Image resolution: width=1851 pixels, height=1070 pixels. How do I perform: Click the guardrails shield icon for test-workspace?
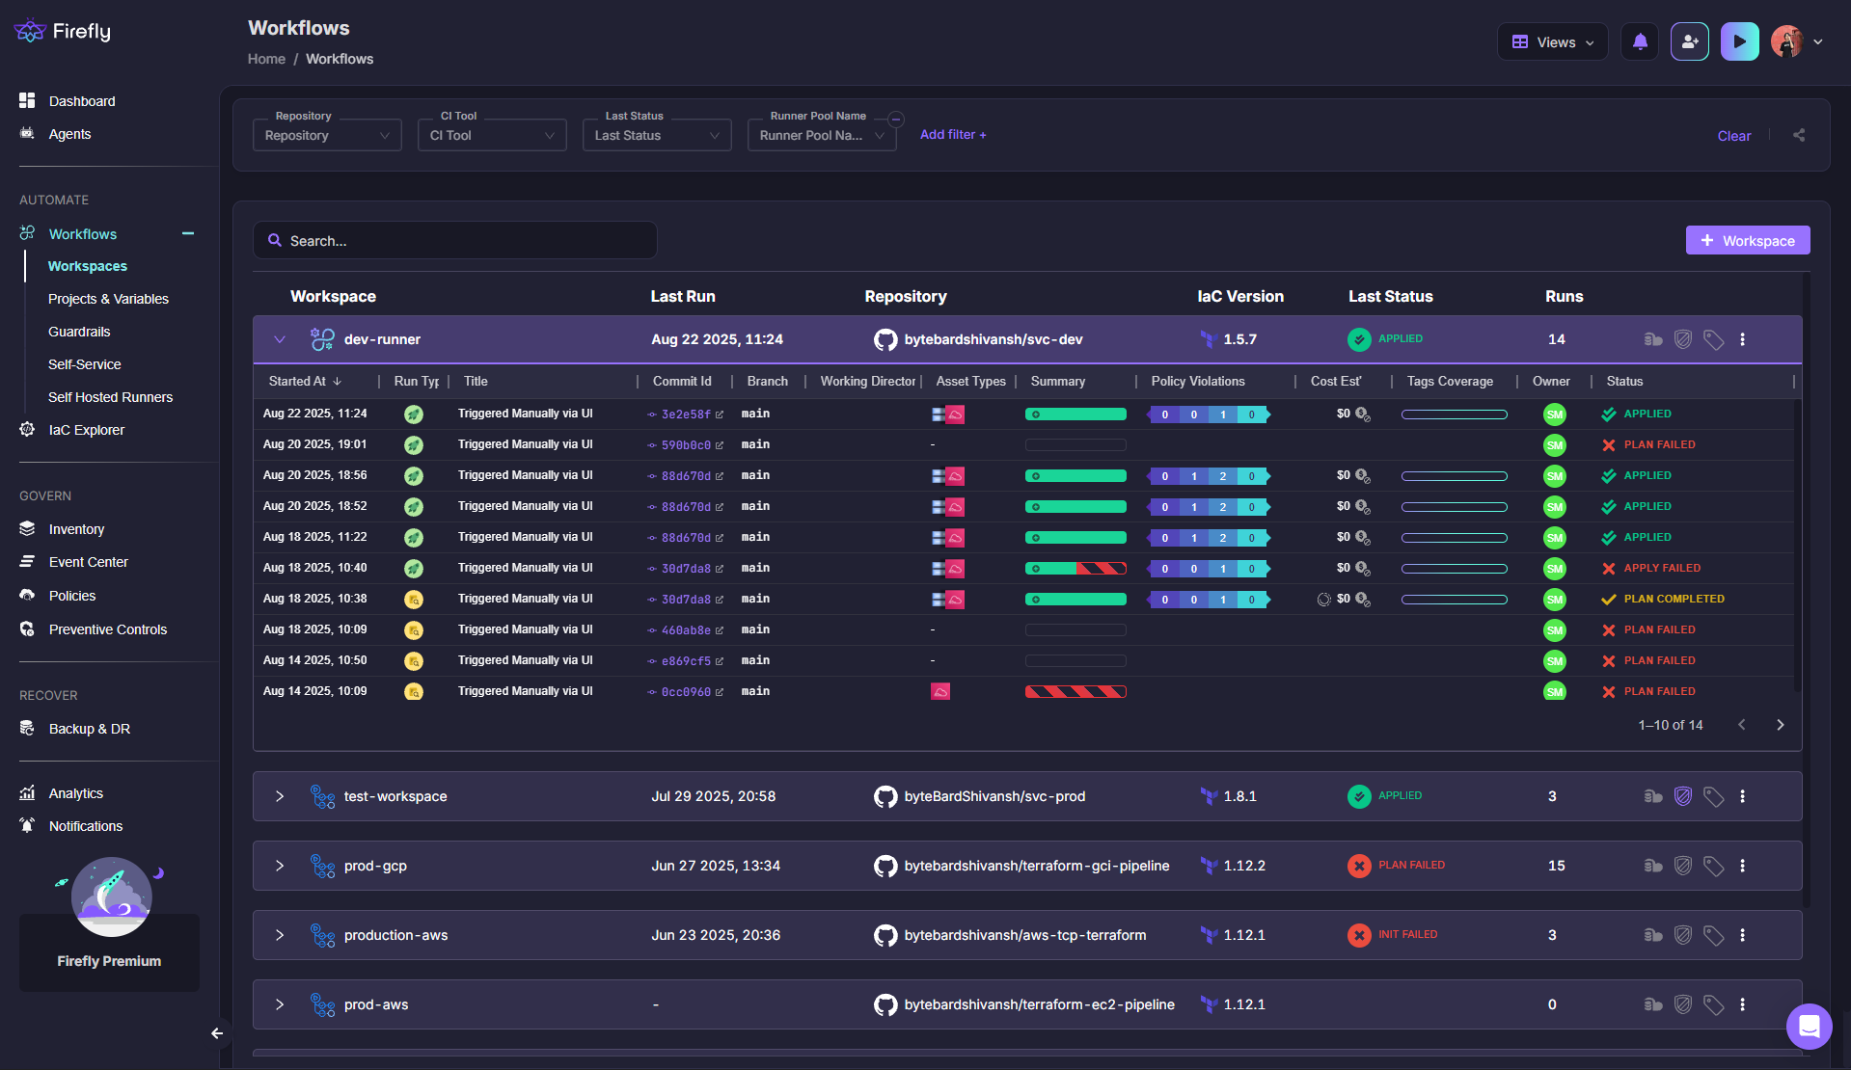click(1683, 796)
